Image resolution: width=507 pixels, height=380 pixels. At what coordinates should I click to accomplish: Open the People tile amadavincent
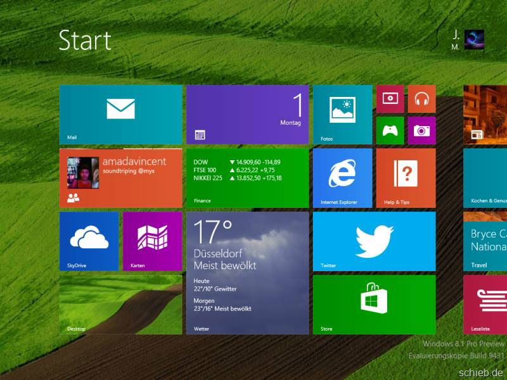(x=121, y=178)
